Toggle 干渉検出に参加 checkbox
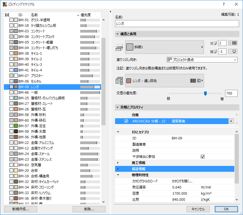Screen dimensions: 243x215 coord(202,156)
